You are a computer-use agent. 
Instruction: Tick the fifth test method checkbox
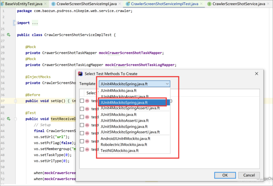(82, 133)
